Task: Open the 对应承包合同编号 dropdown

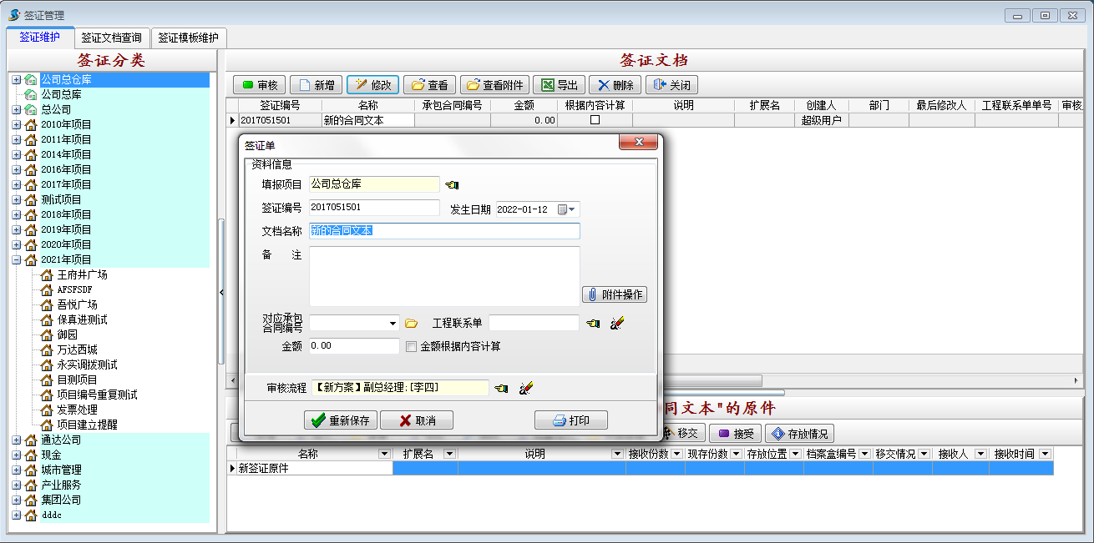Action: 393,324
